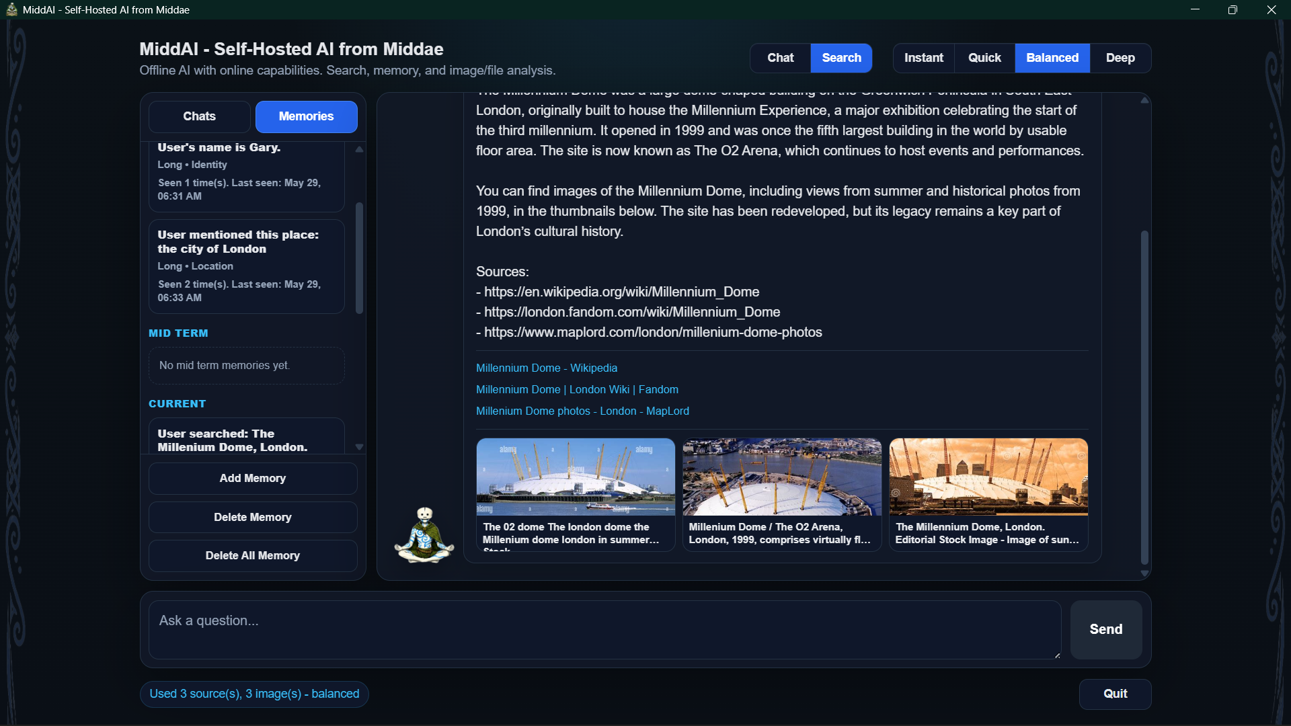Click the chat pane scrollbar thumb
The image size is (1291, 726).
(1144, 397)
